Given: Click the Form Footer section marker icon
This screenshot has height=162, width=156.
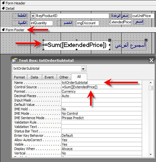Looking at the screenshot, I should (3, 30).
